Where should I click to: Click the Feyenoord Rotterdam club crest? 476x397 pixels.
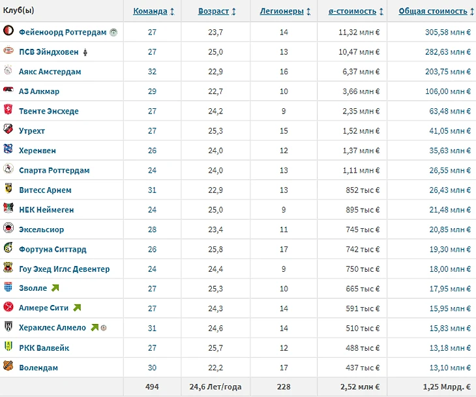(x=8, y=31)
